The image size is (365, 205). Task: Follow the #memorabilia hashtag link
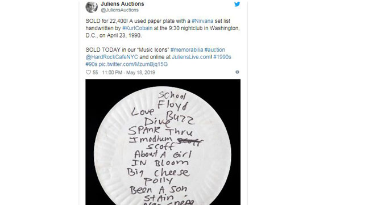186,50
